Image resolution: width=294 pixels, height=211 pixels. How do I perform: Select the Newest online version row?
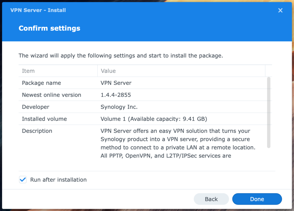pyautogui.click(x=52, y=95)
